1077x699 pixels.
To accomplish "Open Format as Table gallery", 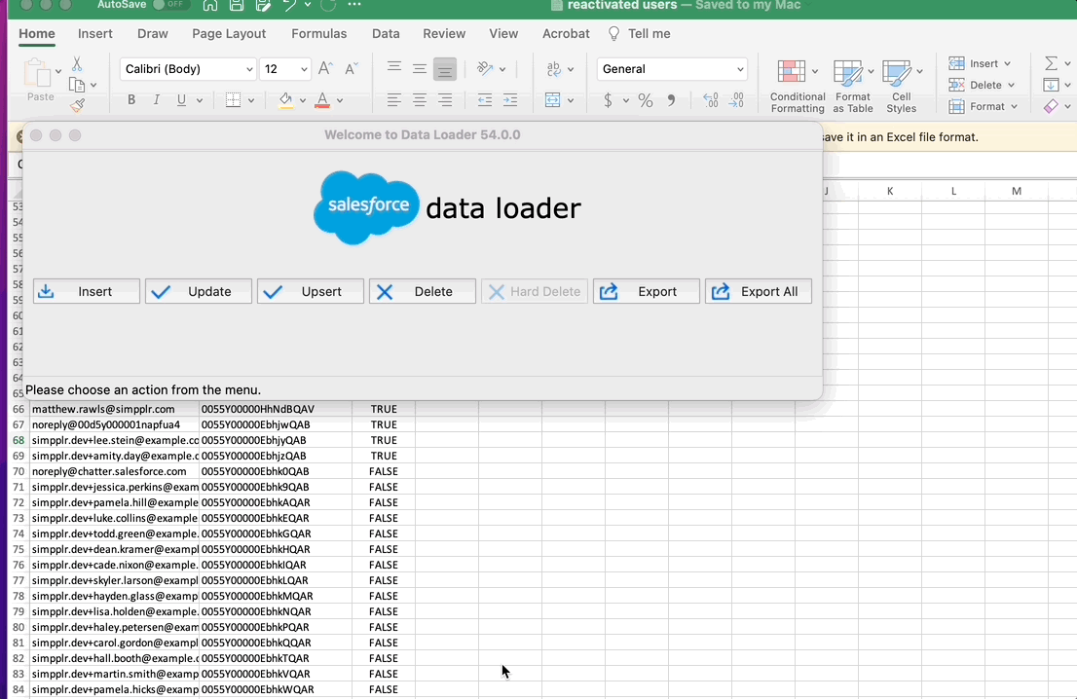I will [x=853, y=87].
